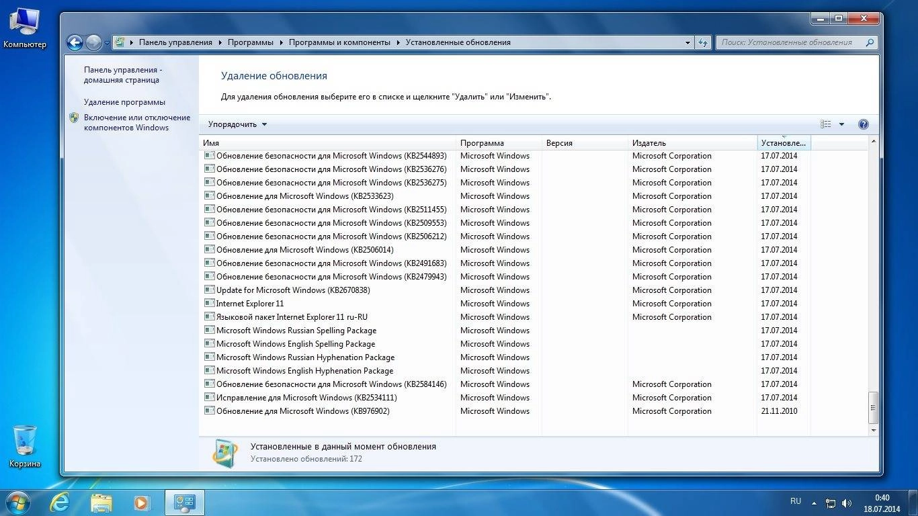Viewport: 918px width, 516px height.
Task: Select Языковой пакет Internet Explorer 11 ru-RU
Action: click(x=505, y=317)
